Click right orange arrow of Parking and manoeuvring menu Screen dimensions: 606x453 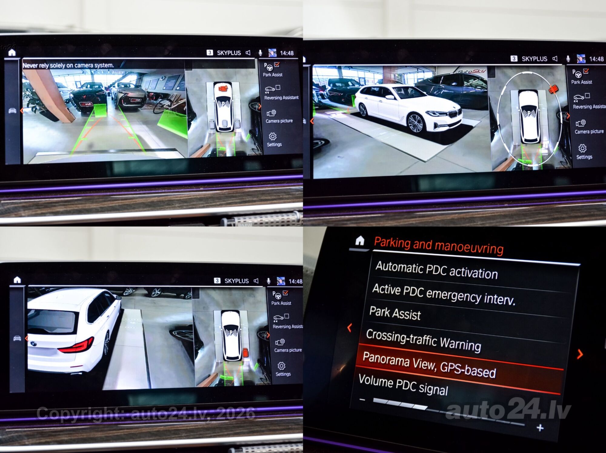point(580,354)
